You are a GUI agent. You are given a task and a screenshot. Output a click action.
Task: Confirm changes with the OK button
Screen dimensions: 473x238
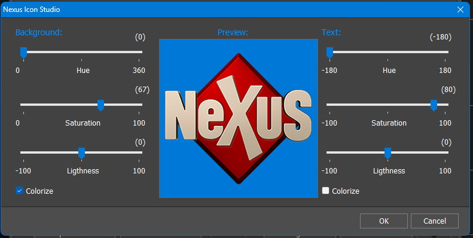pyautogui.click(x=384, y=221)
